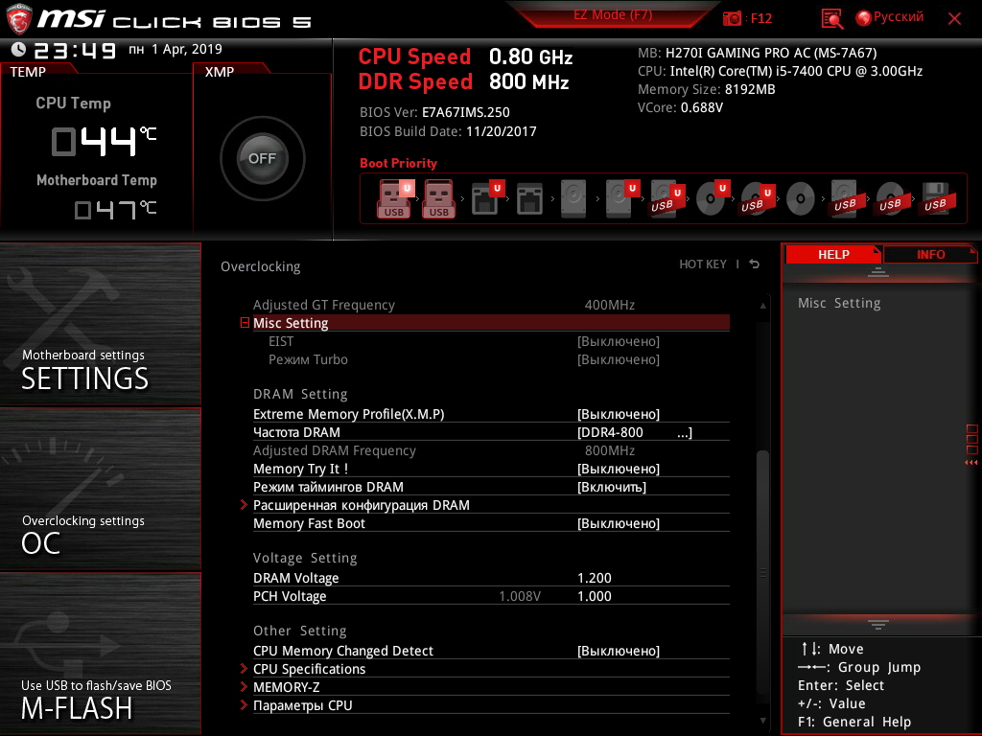Select the UEFI USB key boot device

[x=394, y=198]
